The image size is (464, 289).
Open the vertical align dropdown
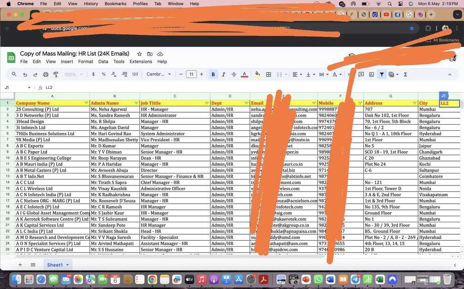(310, 75)
